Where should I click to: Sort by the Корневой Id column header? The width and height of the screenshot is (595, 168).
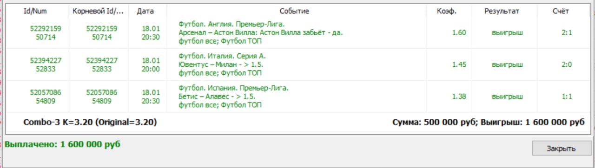tap(98, 11)
